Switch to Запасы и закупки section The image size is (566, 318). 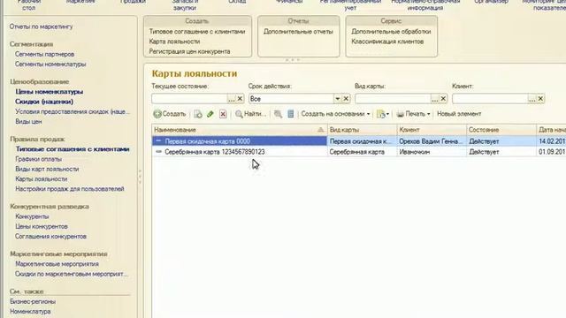[185, 4]
